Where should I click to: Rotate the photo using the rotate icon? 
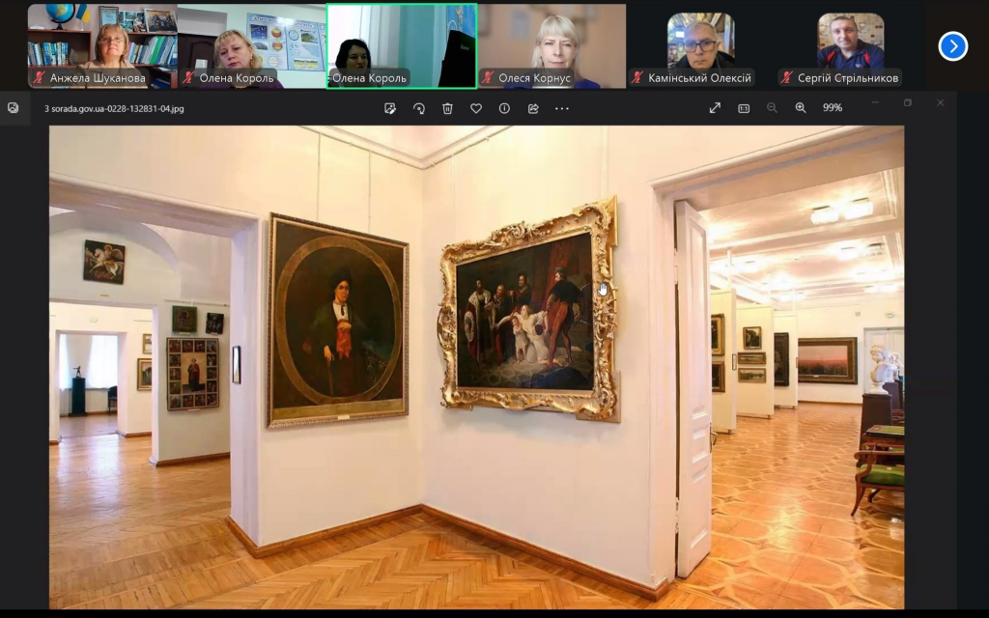coord(419,108)
